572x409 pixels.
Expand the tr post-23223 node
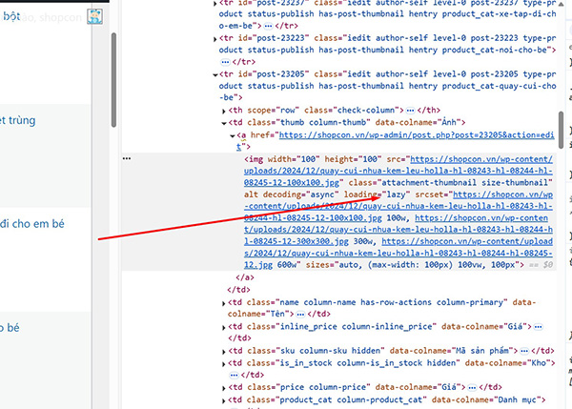tap(214, 39)
